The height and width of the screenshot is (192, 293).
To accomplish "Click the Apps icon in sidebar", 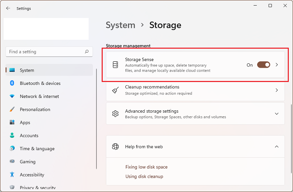I will click(12, 122).
